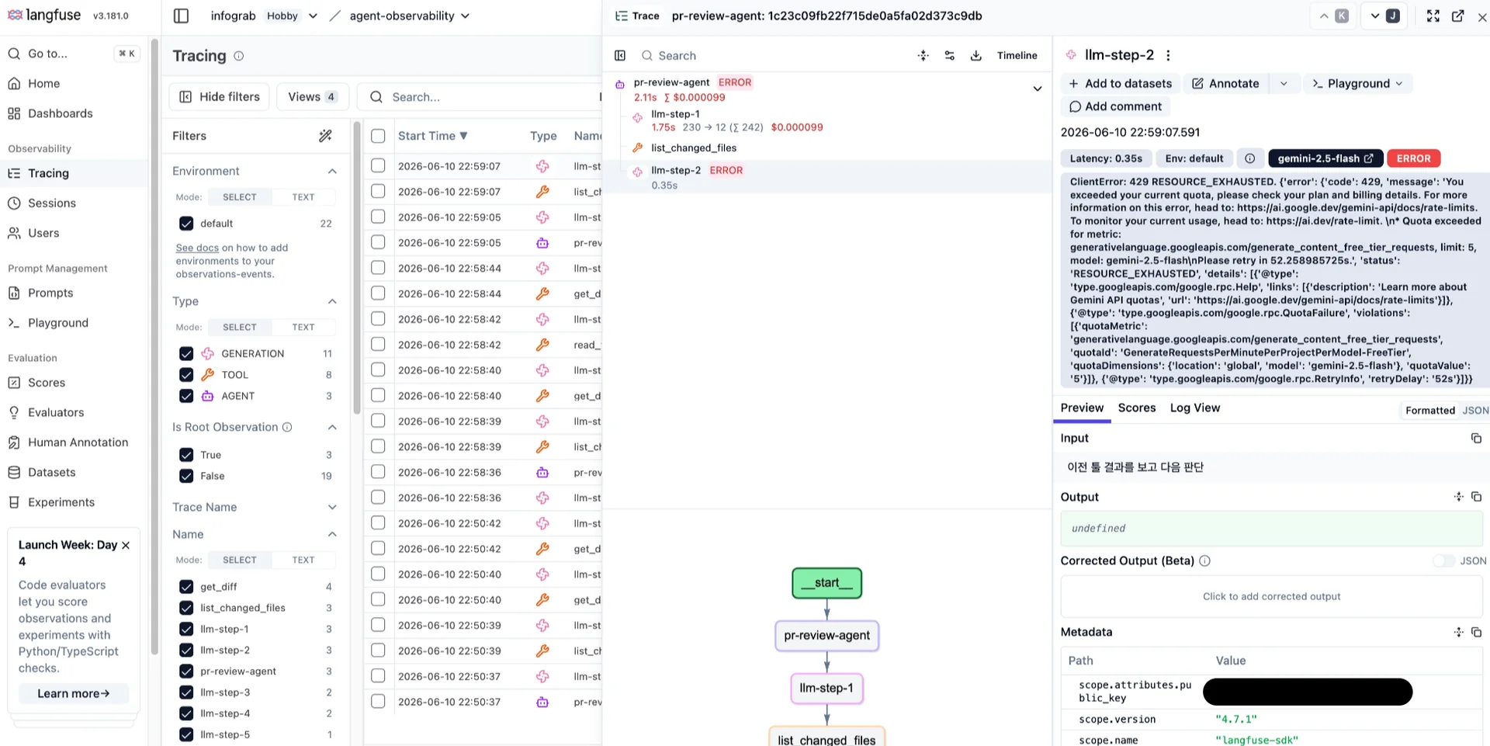Click the trace tree expand-all icon
Screen dimensions: 1490x746
tap(923, 55)
